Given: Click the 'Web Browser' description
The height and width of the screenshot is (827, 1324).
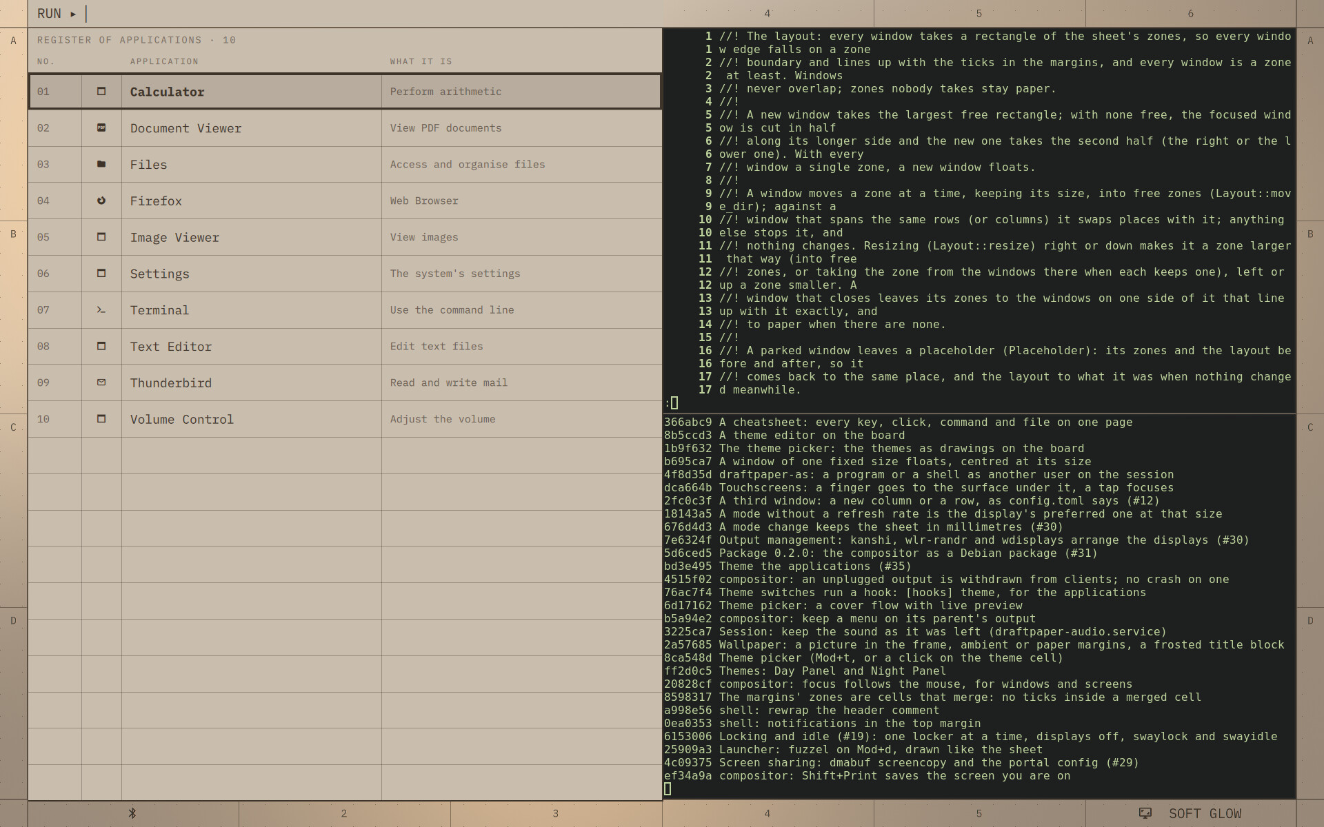Looking at the screenshot, I should (x=424, y=201).
